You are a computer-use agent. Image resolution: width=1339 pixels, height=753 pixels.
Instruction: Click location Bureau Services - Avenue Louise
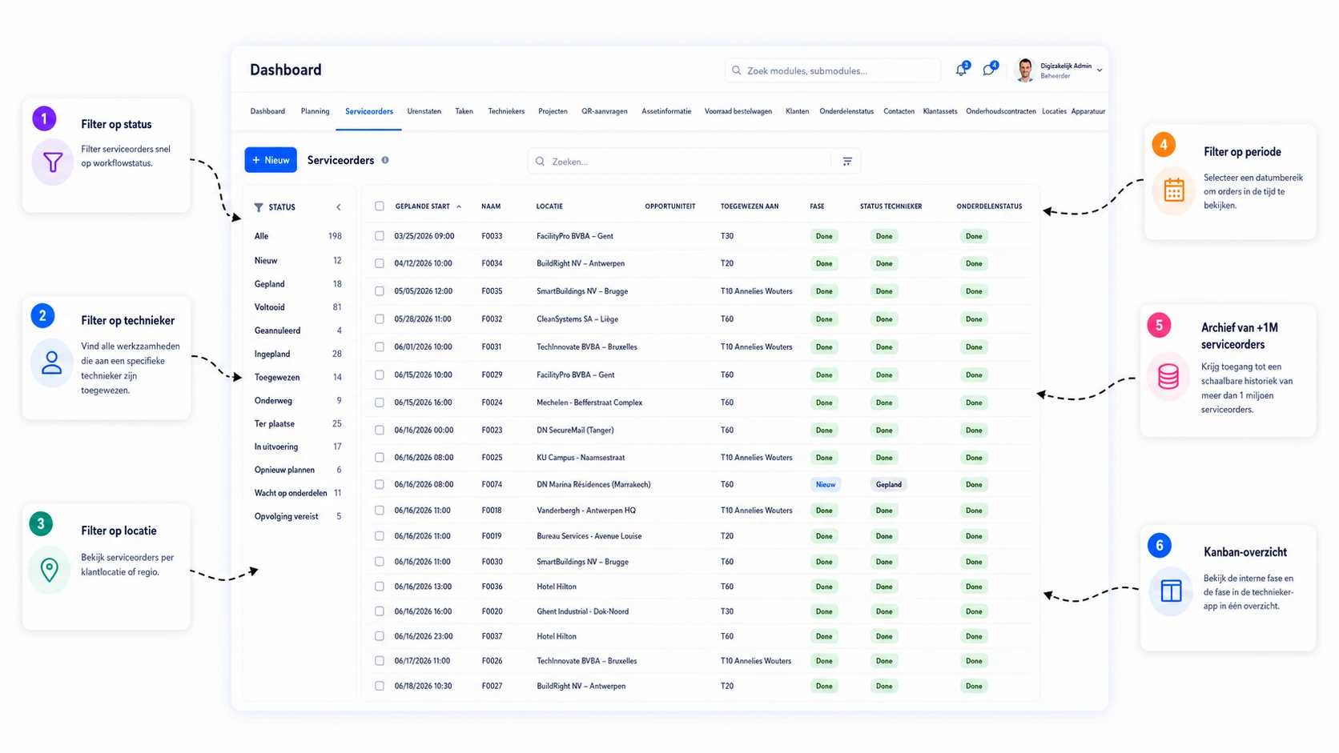pos(589,536)
